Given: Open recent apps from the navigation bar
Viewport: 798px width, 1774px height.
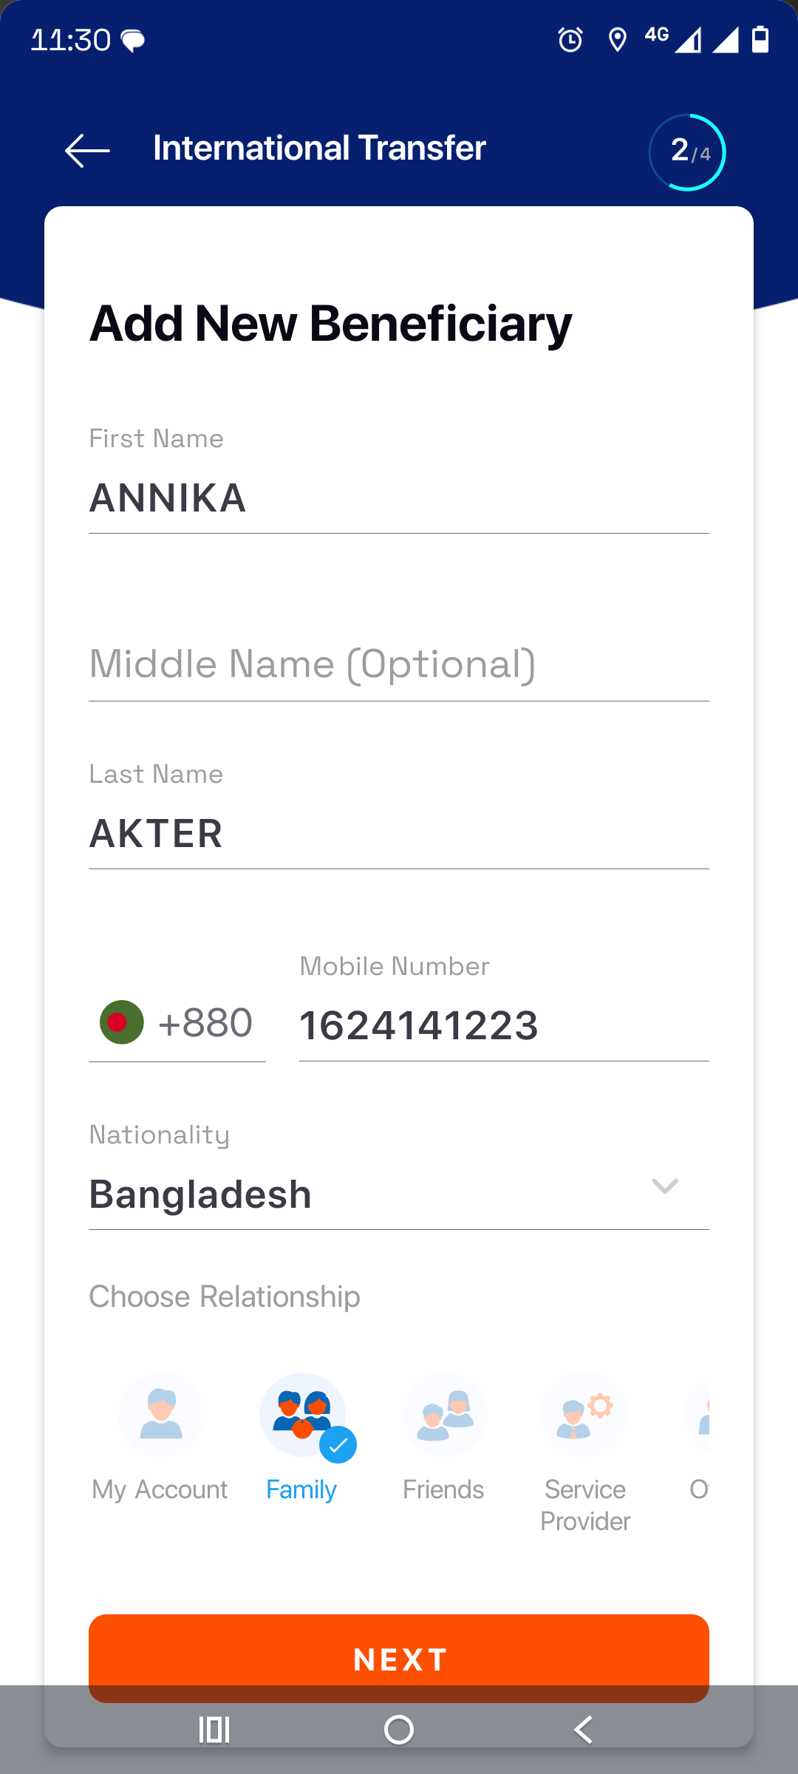Looking at the screenshot, I should [214, 1730].
